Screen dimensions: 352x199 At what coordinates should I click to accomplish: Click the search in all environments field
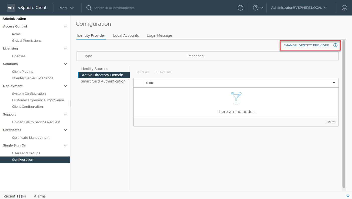pos(114,8)
